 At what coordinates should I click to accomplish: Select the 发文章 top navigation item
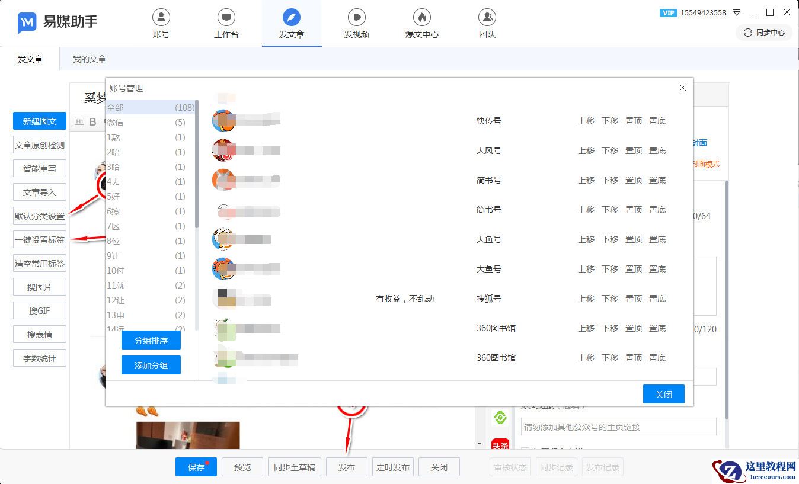point(292,24)
